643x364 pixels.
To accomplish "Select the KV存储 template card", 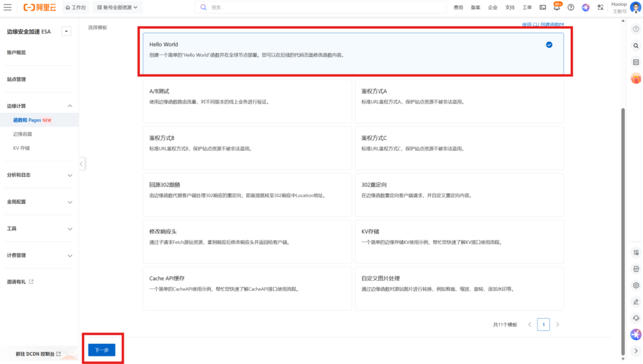I will (459, 240).
